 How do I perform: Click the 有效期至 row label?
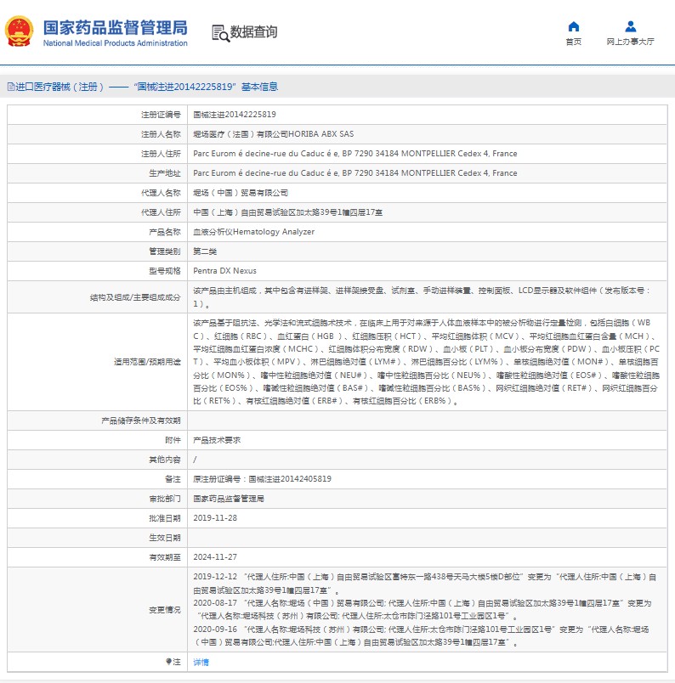point(165,557)
